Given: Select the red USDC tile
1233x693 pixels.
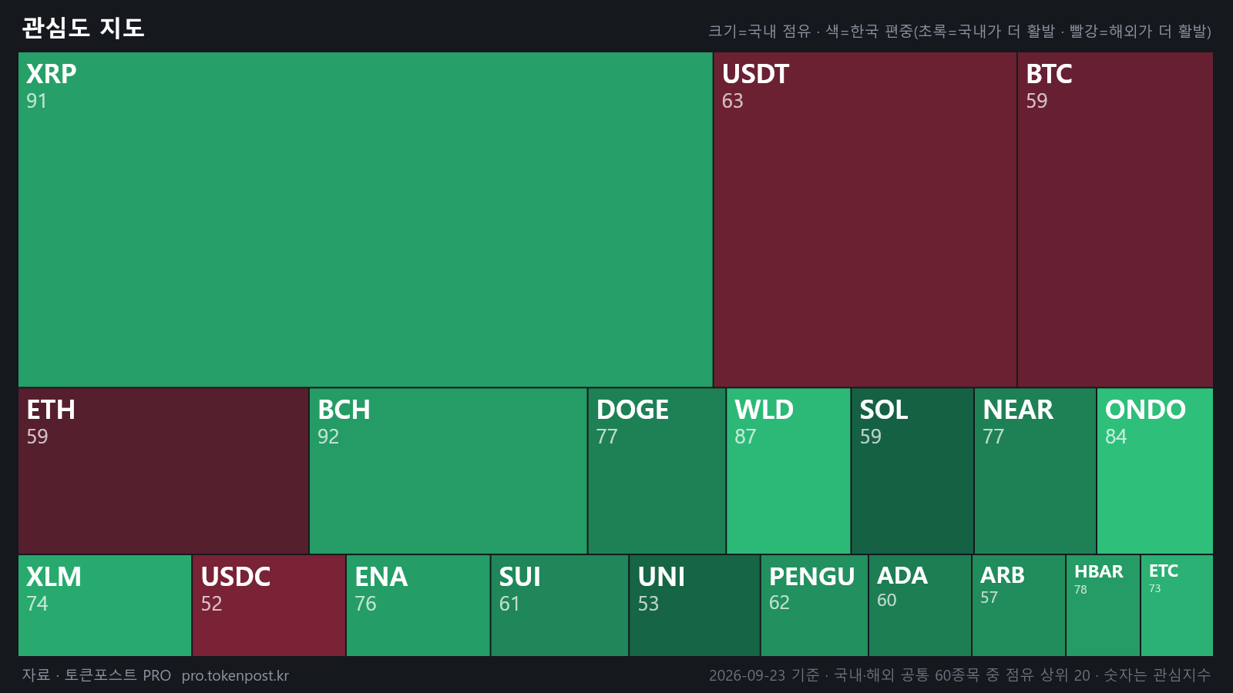Looking at the screenshot, I should click(x=269, y=605).
